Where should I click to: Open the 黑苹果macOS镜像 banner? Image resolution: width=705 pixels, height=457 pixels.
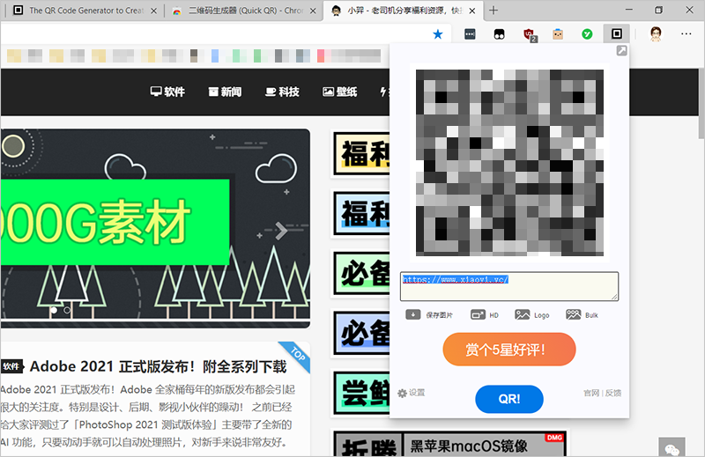[449, 444]
